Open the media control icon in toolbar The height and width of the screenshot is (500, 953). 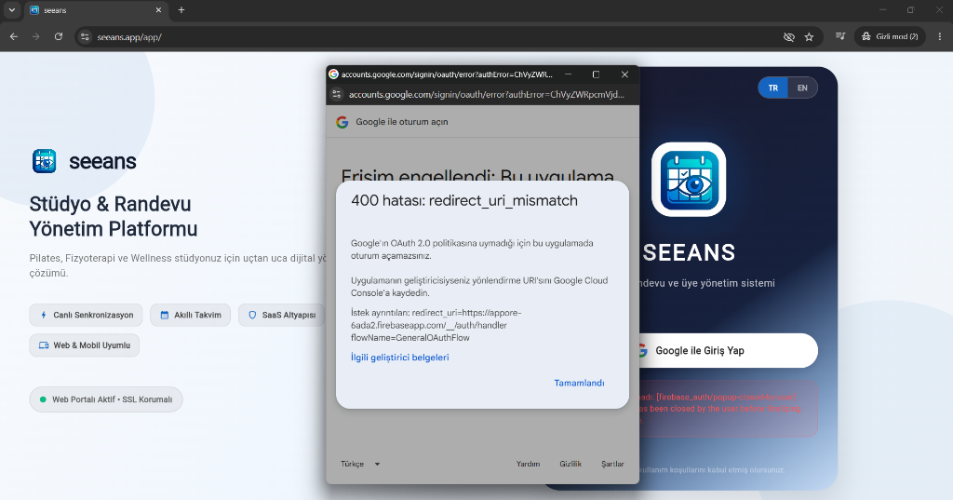[840, 36]
